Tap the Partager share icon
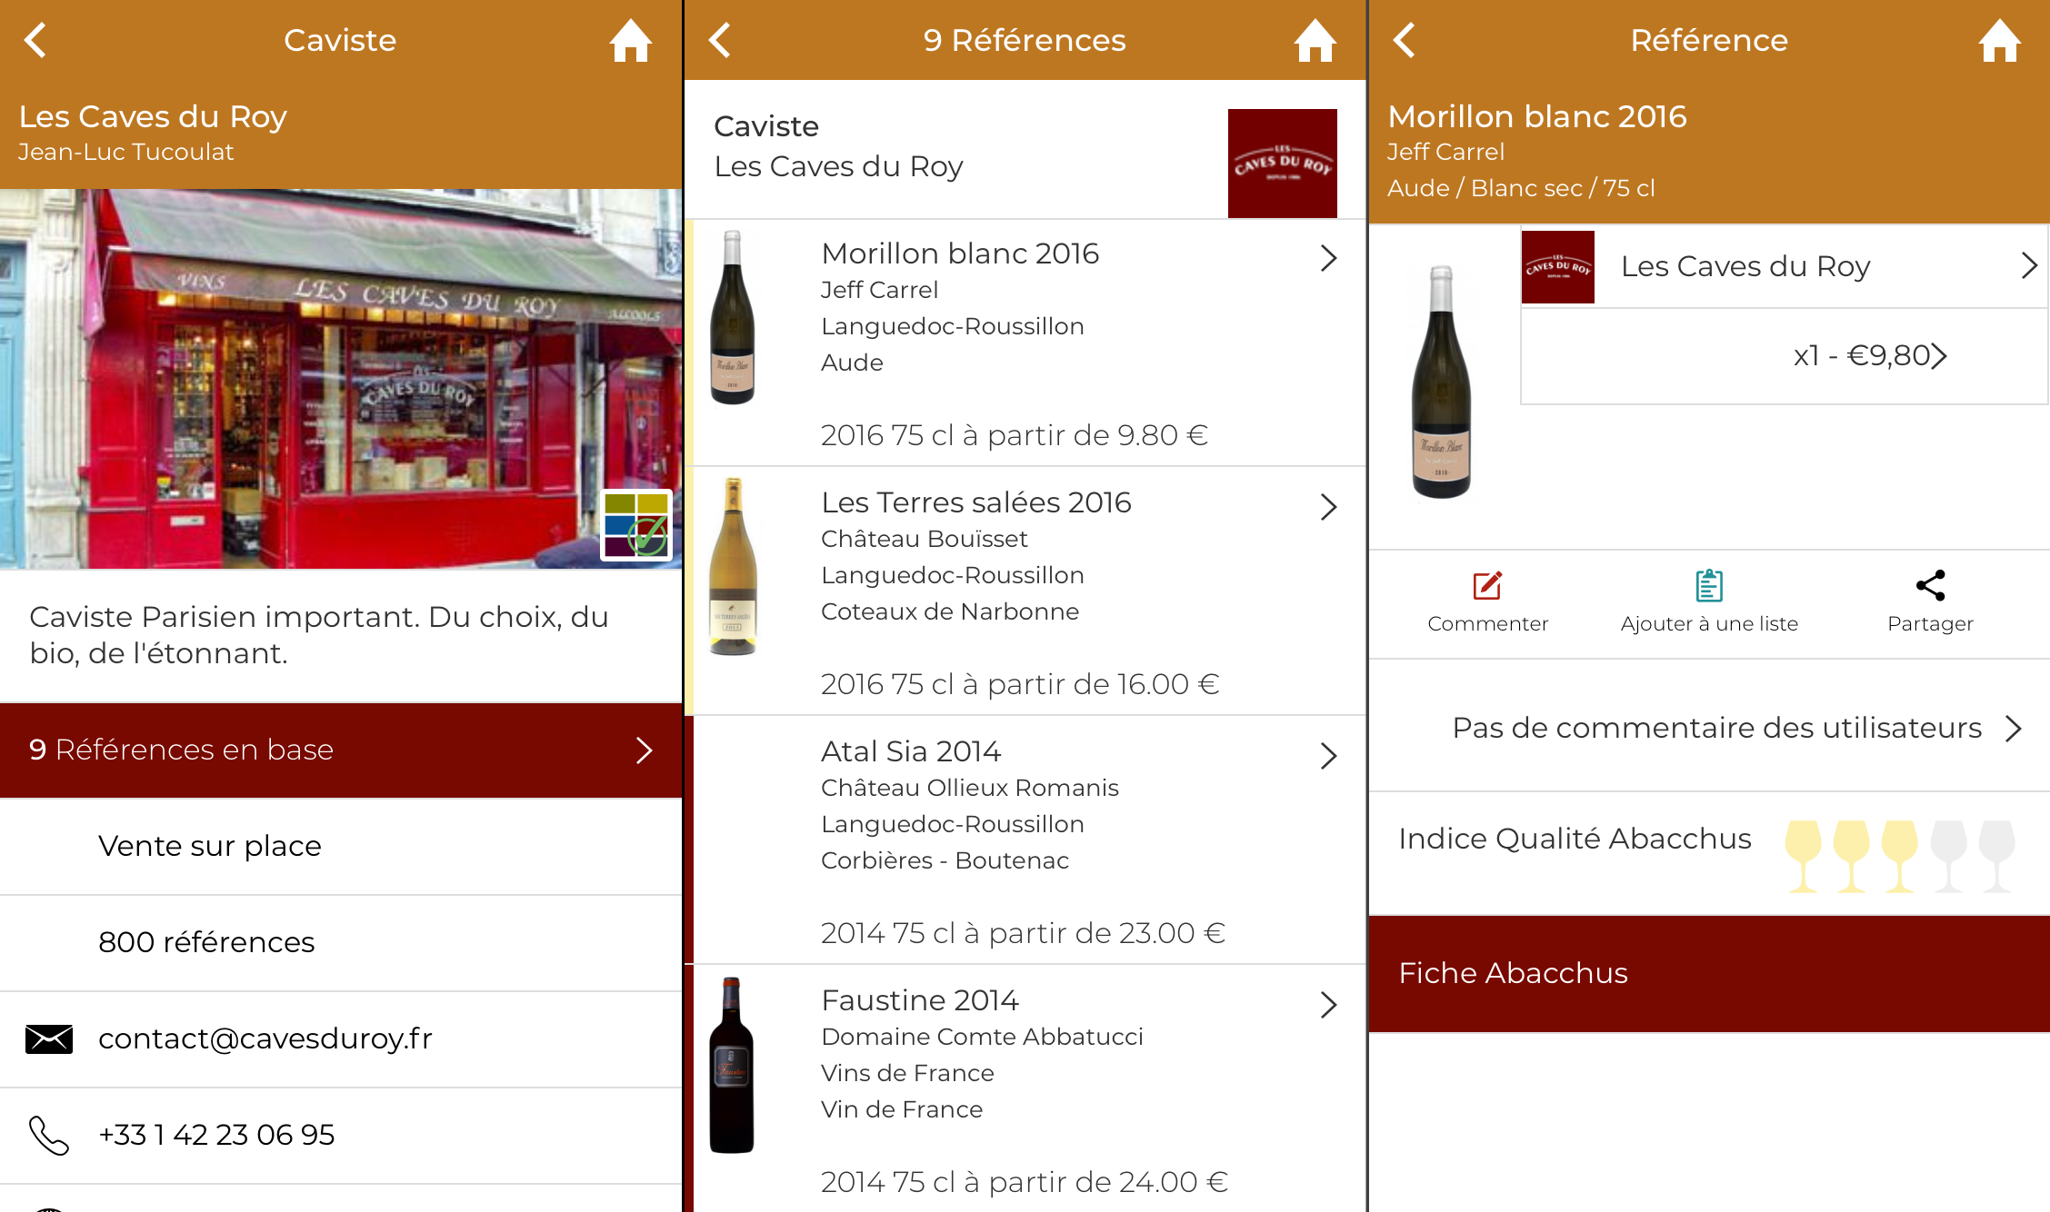Viewport: 2050px width, 1212px height. [1930, 585]
